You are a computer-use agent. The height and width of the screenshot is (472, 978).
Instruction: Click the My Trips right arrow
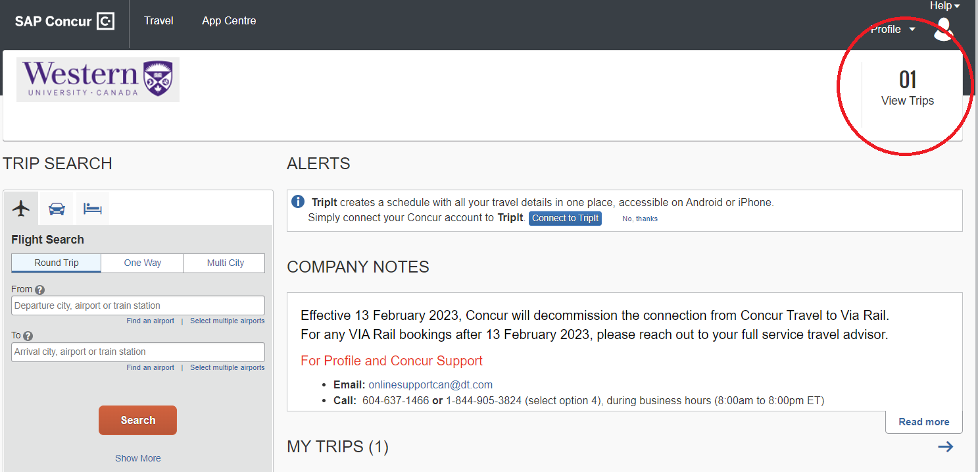coord(945,447)
